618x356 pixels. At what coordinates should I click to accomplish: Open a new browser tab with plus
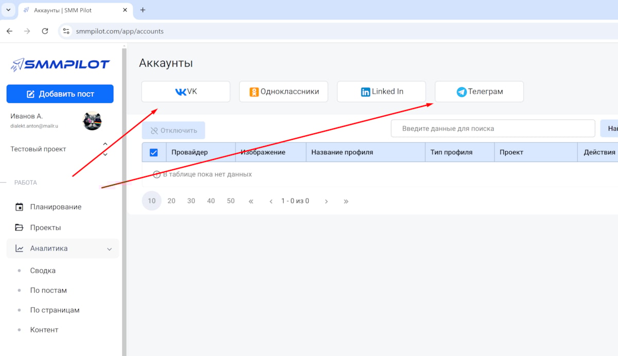pos(143,10)
